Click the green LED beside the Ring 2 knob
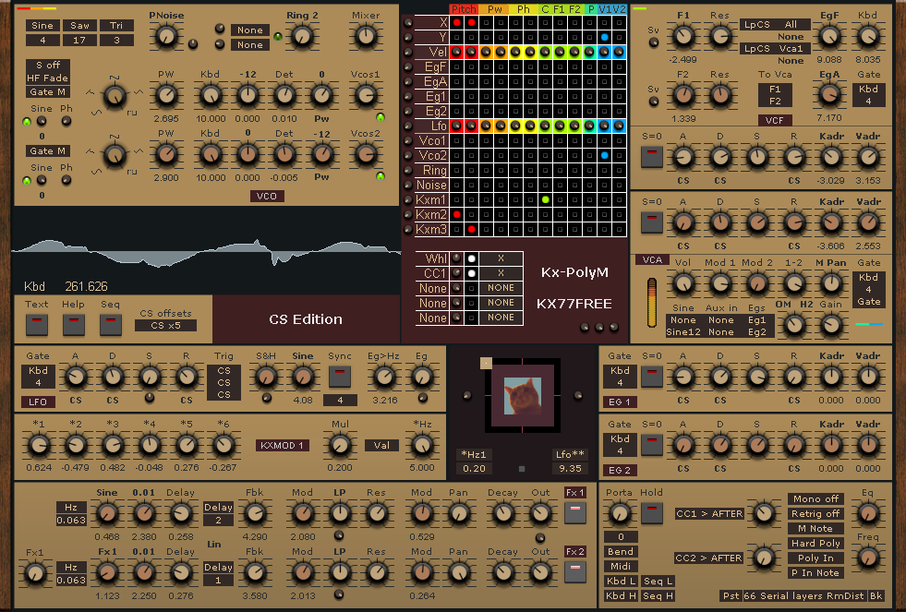This screenshot has width=906, height=612. click(x=278, y=37)
